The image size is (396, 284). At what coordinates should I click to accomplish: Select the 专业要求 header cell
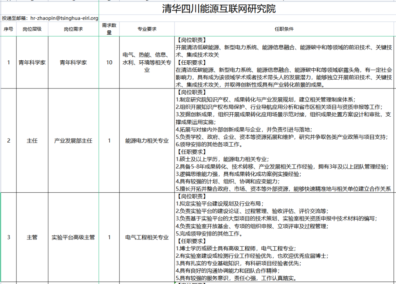tap(147, 29)
